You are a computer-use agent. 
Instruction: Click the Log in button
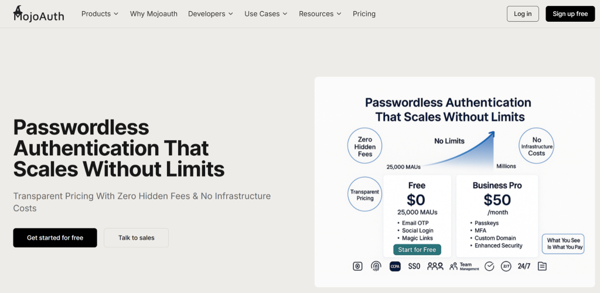(x=522, y=13)
